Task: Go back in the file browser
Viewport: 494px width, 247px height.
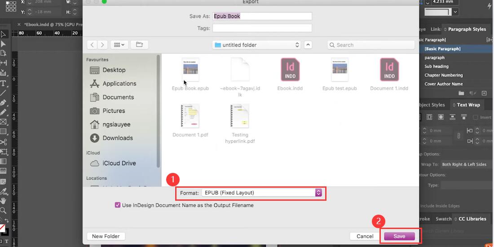Action: tap(92, 45)
